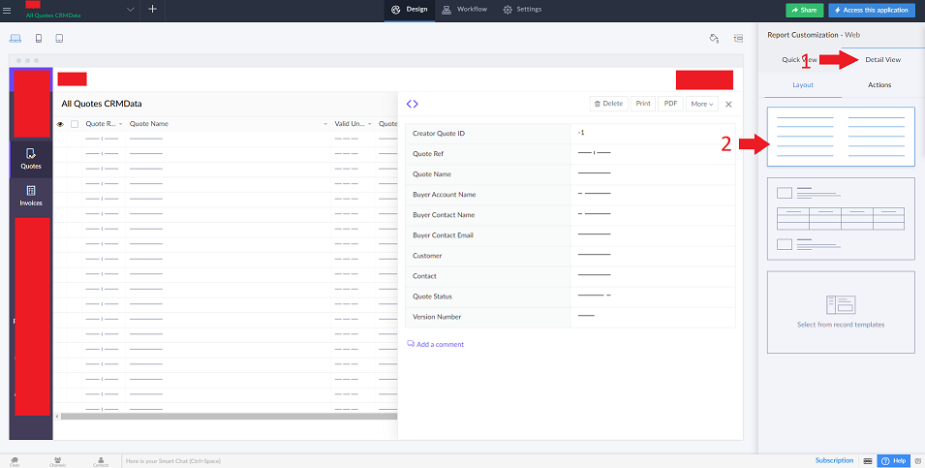Select the two-column layout thumbnail
This screenshot has height=468, width=925.
click(x=840, y=137)
